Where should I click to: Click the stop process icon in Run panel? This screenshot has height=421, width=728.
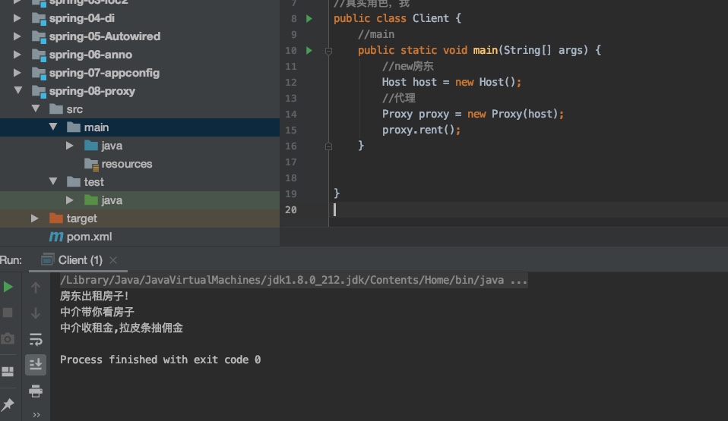(8, 313)
